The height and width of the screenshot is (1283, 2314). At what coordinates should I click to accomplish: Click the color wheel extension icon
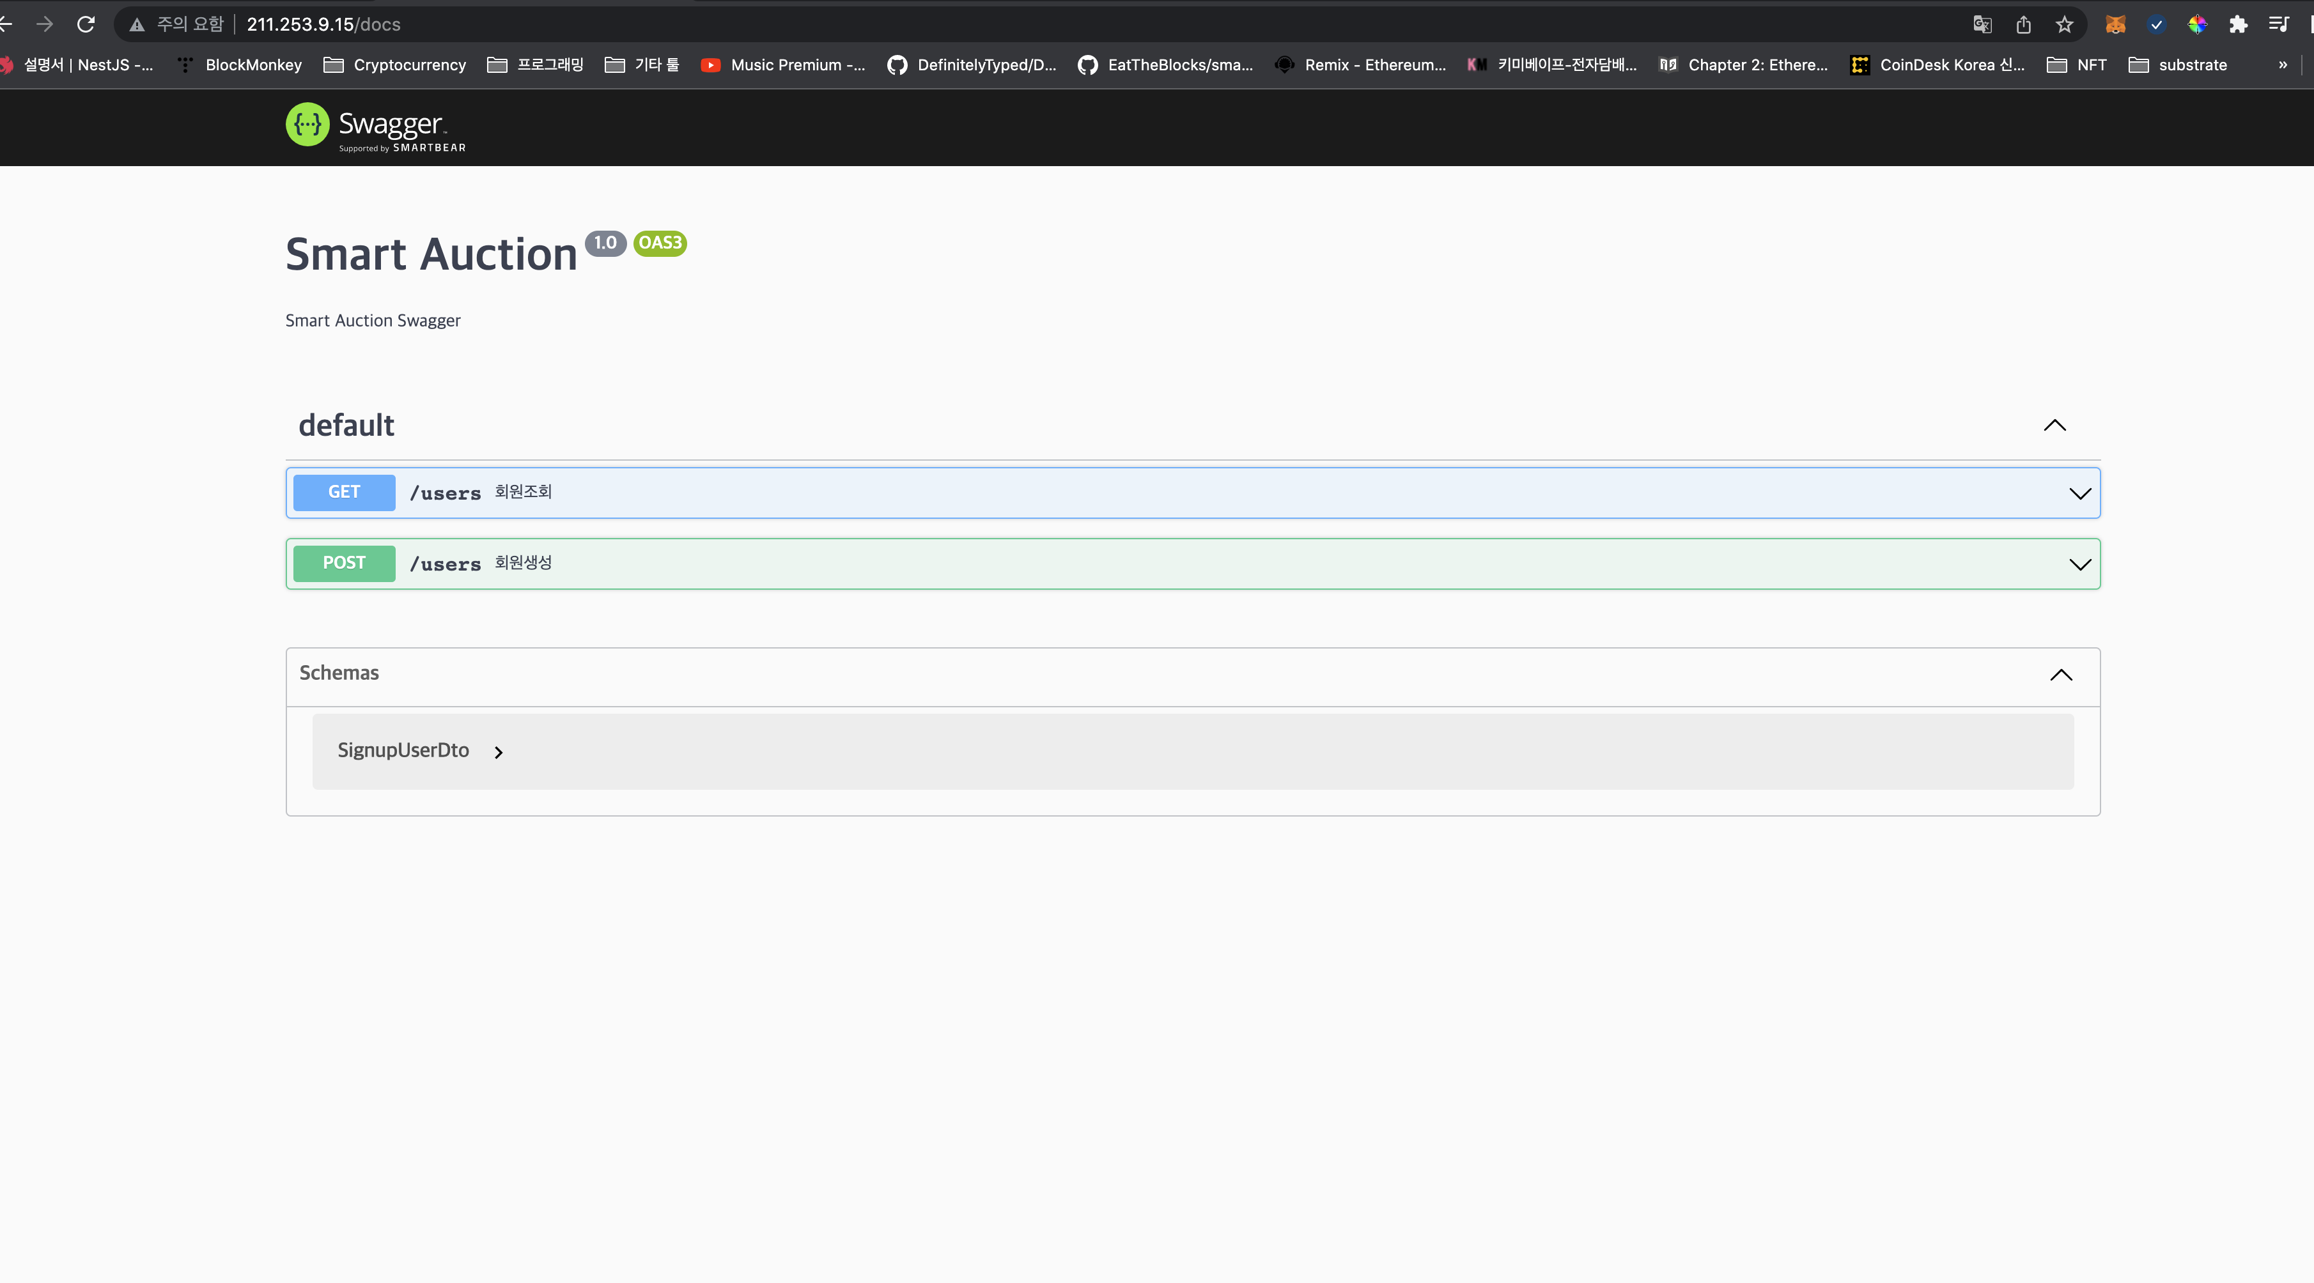pos(2197,24)
